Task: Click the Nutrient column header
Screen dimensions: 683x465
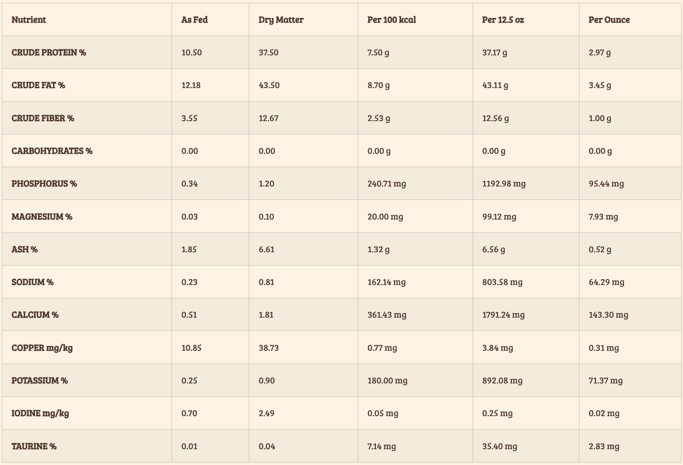Action: [x=29, y=20]
